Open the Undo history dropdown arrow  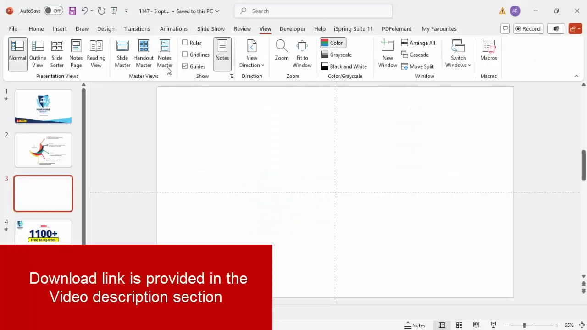point(92,11)
